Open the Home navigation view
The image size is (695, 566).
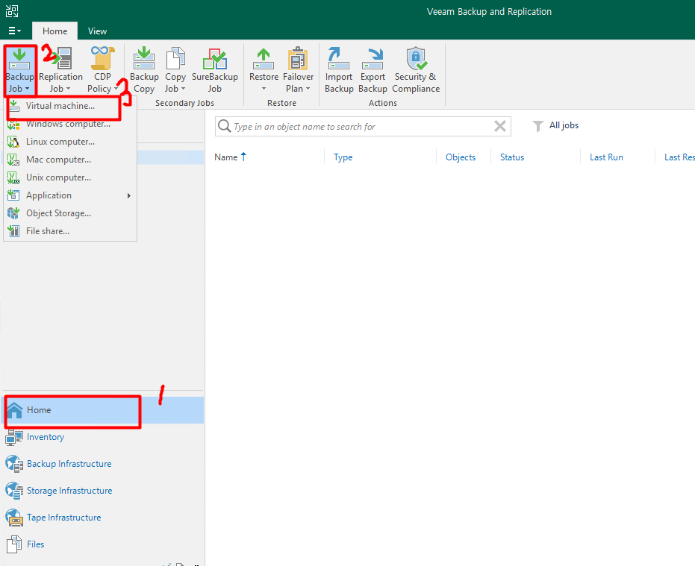pos(103,410)
